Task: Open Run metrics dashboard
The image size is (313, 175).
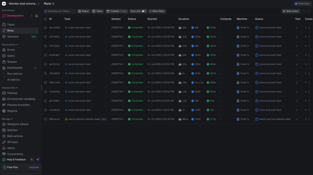Action: (15, 74)
